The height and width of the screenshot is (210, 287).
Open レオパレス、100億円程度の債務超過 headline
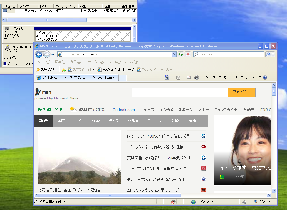click(x=158, y=136)
